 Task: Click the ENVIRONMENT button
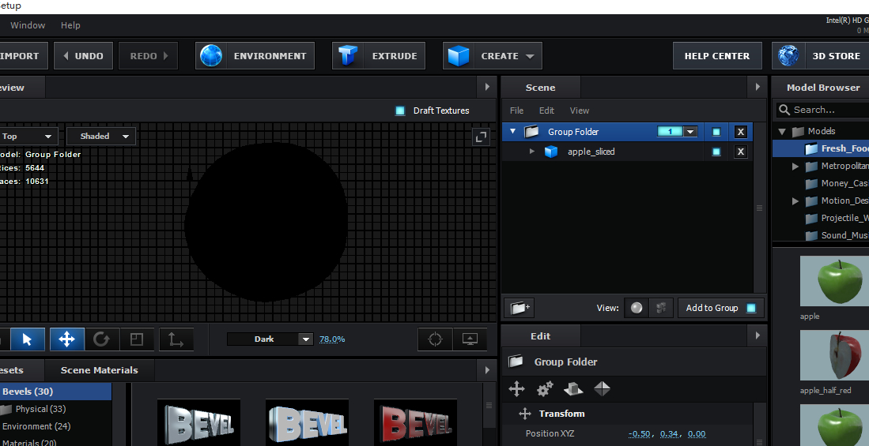click(255, 56)
